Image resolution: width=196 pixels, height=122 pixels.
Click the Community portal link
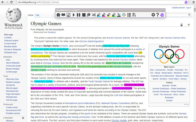pos(13,66)
